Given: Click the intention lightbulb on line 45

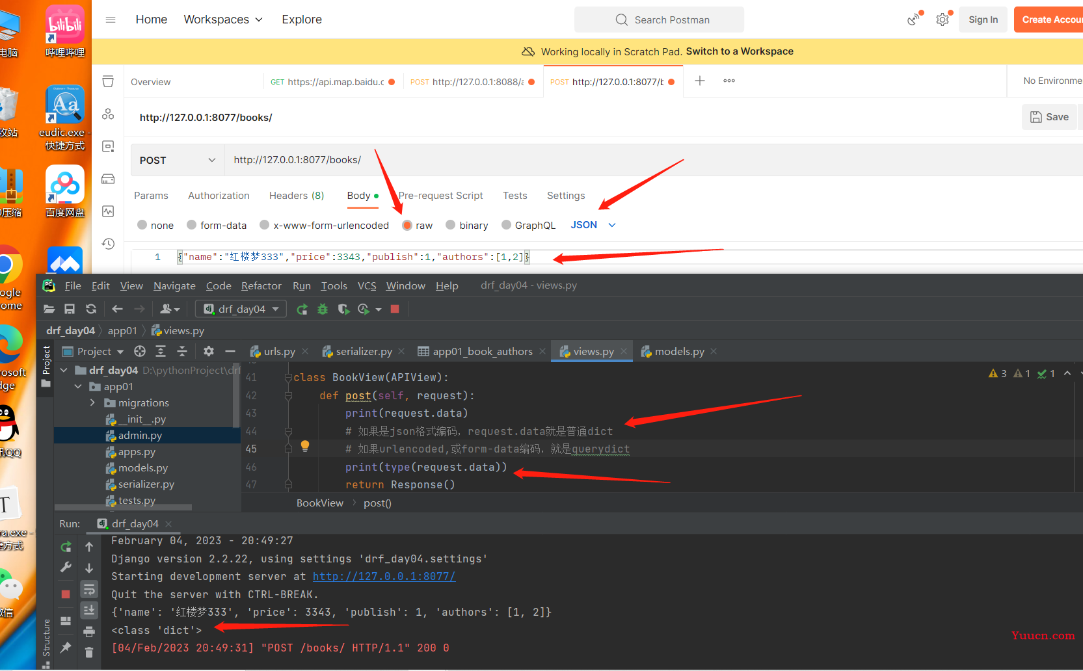Looking at the screenshot, I should pyautogui.click(x=304, y=446).
